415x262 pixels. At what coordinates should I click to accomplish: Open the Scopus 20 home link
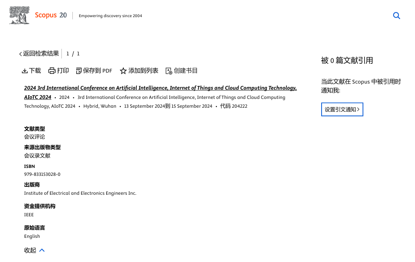click(x=51, y=15)
